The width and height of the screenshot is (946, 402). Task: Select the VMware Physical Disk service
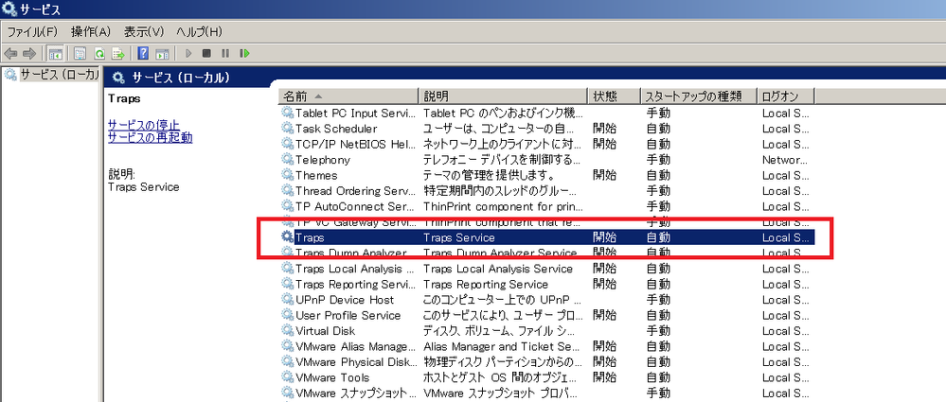point(356,362)
